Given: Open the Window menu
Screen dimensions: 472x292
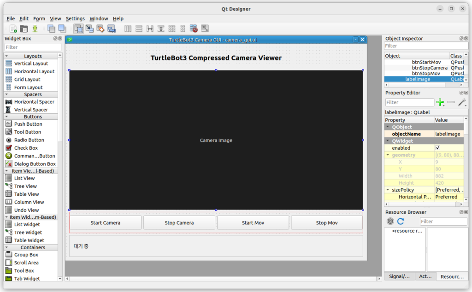Looking at the screenshot, I should [99, 18].
